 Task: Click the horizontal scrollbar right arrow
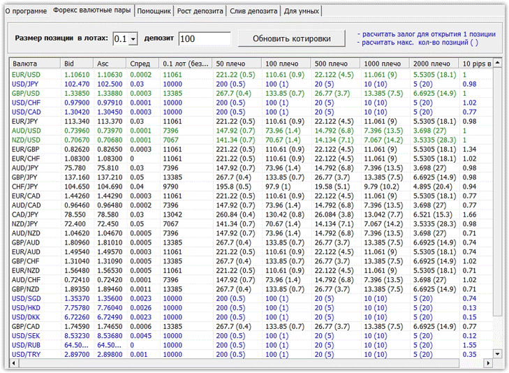[487, 363]
